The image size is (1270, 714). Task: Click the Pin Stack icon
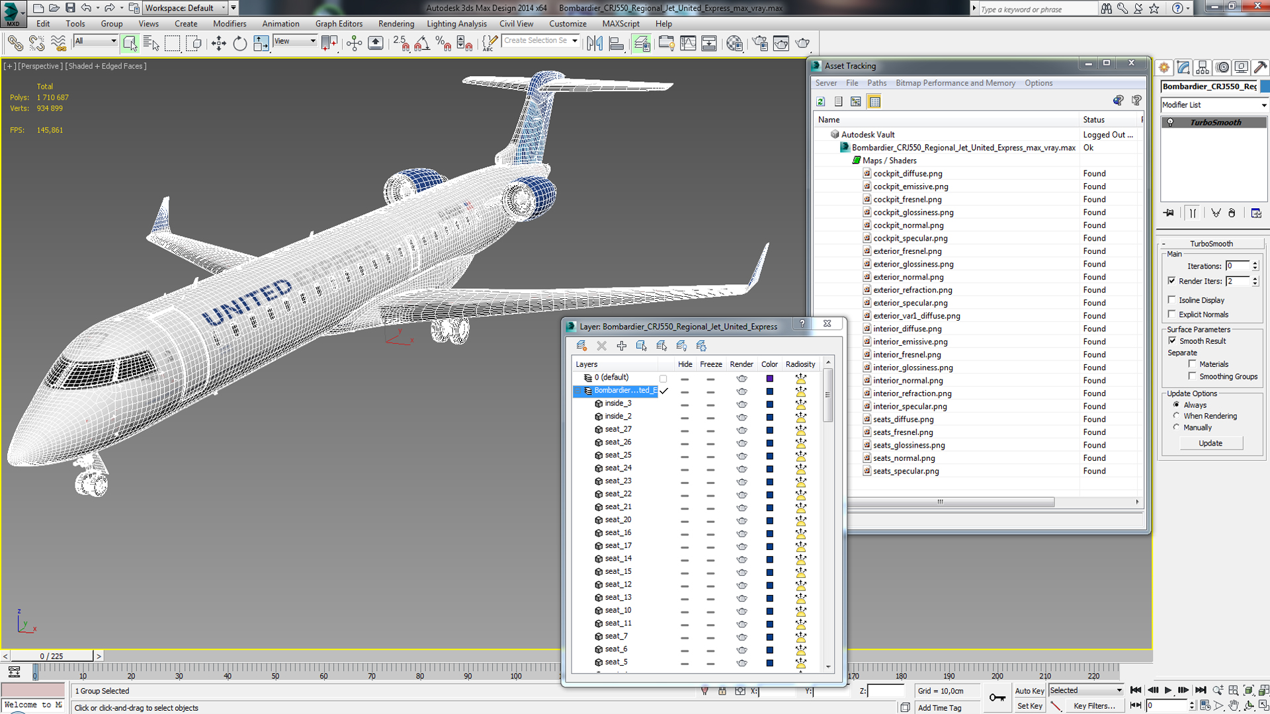(1169, 213)
